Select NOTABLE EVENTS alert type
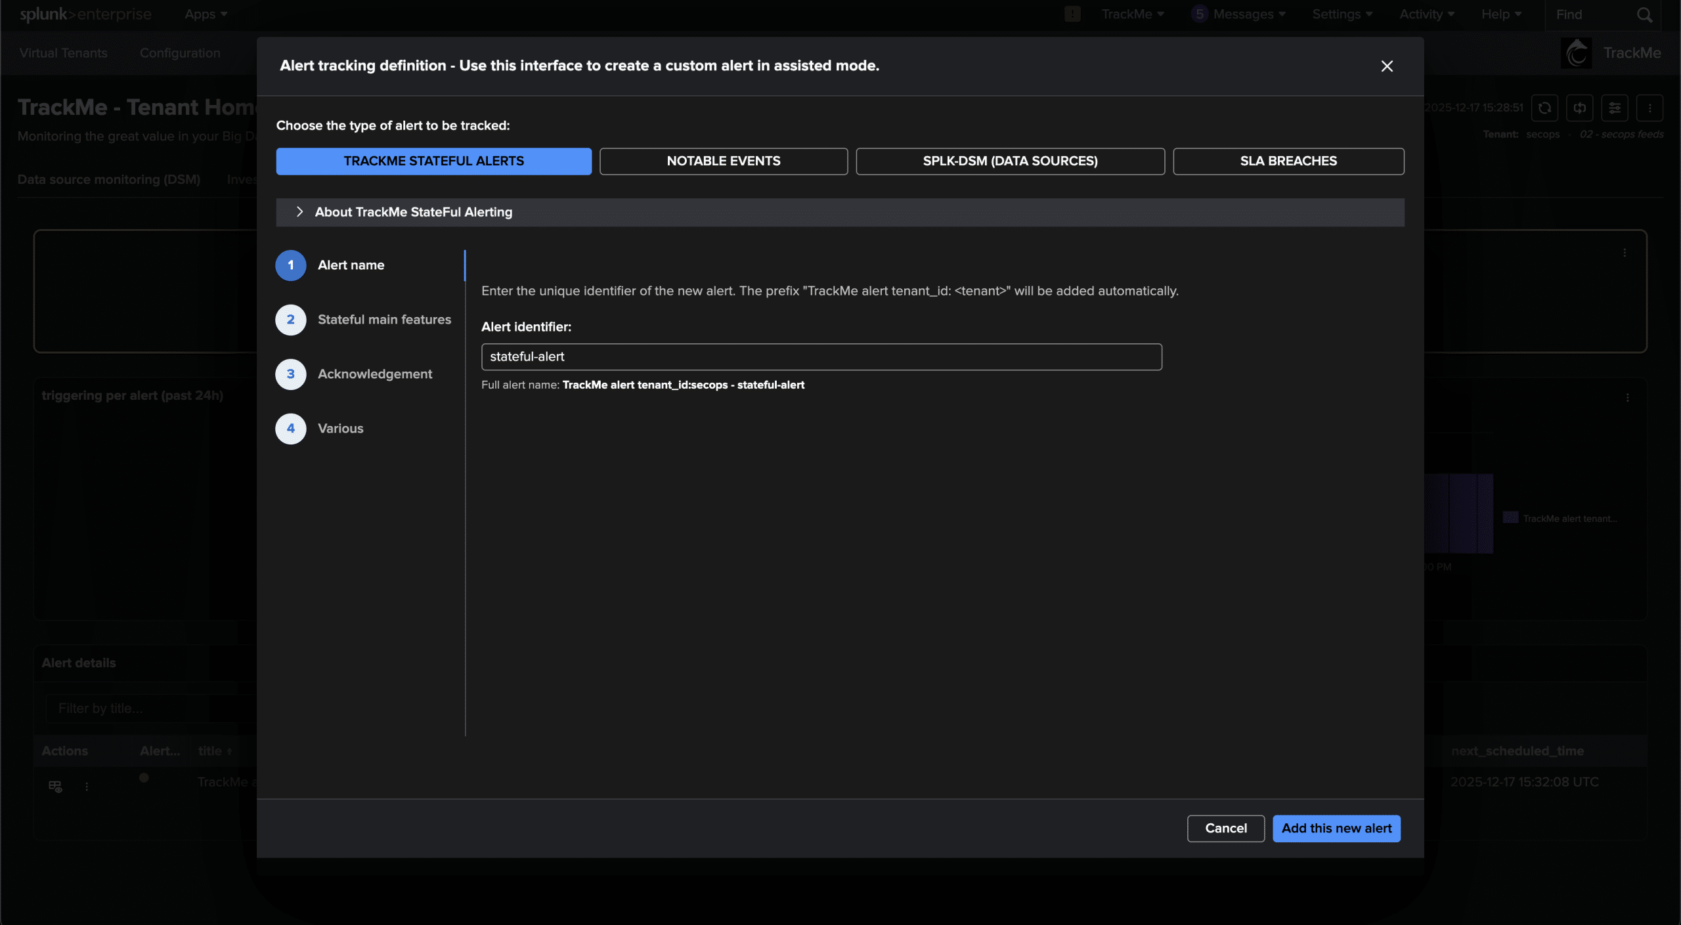This screenshot has width=1681, height=925. (723, 161)
